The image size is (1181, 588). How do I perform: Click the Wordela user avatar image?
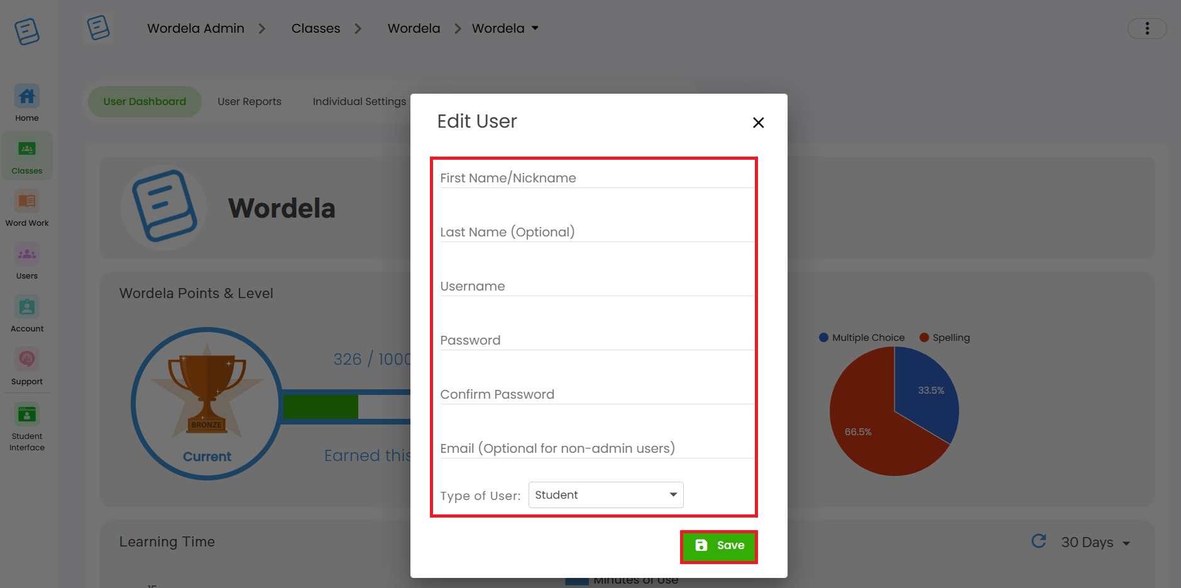point(164,208)
